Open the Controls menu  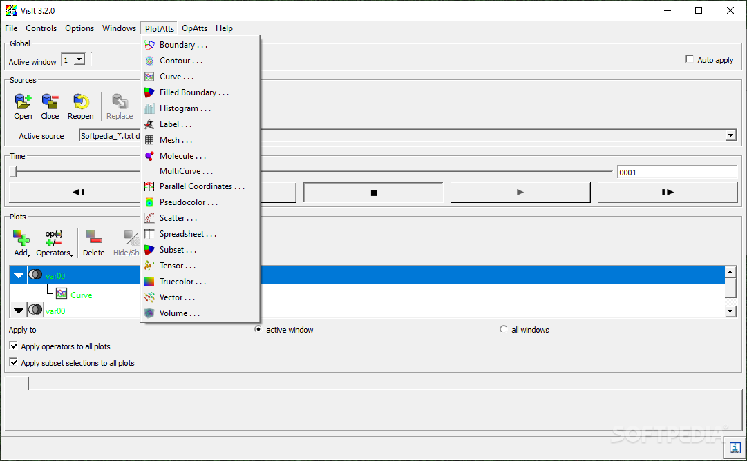pos(41,28)
